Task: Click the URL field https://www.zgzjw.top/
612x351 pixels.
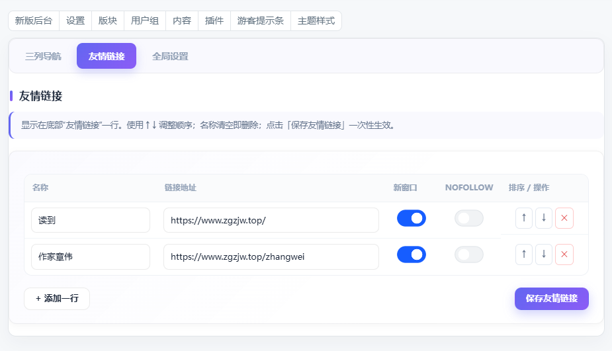Action: (x=271, y=220)
